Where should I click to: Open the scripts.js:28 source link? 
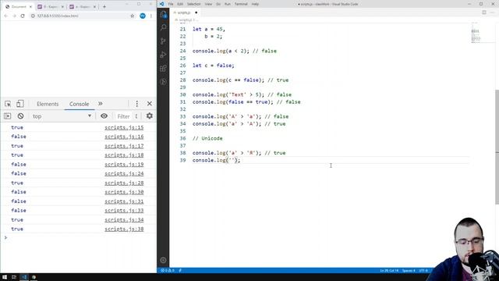tap(124, 183)
